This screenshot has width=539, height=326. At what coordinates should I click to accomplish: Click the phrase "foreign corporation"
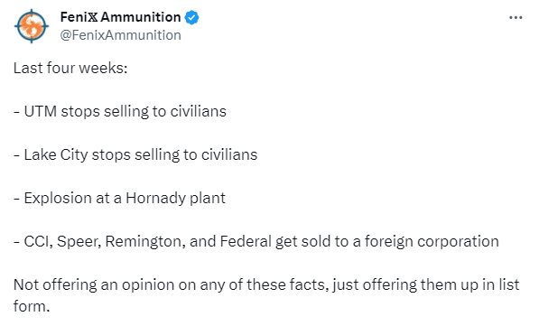point(432,242)
